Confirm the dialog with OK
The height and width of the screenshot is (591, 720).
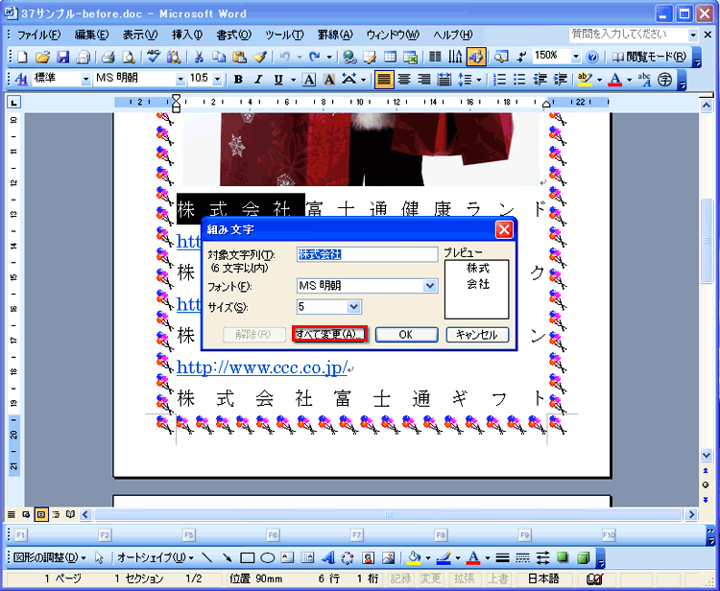[406, 334]
